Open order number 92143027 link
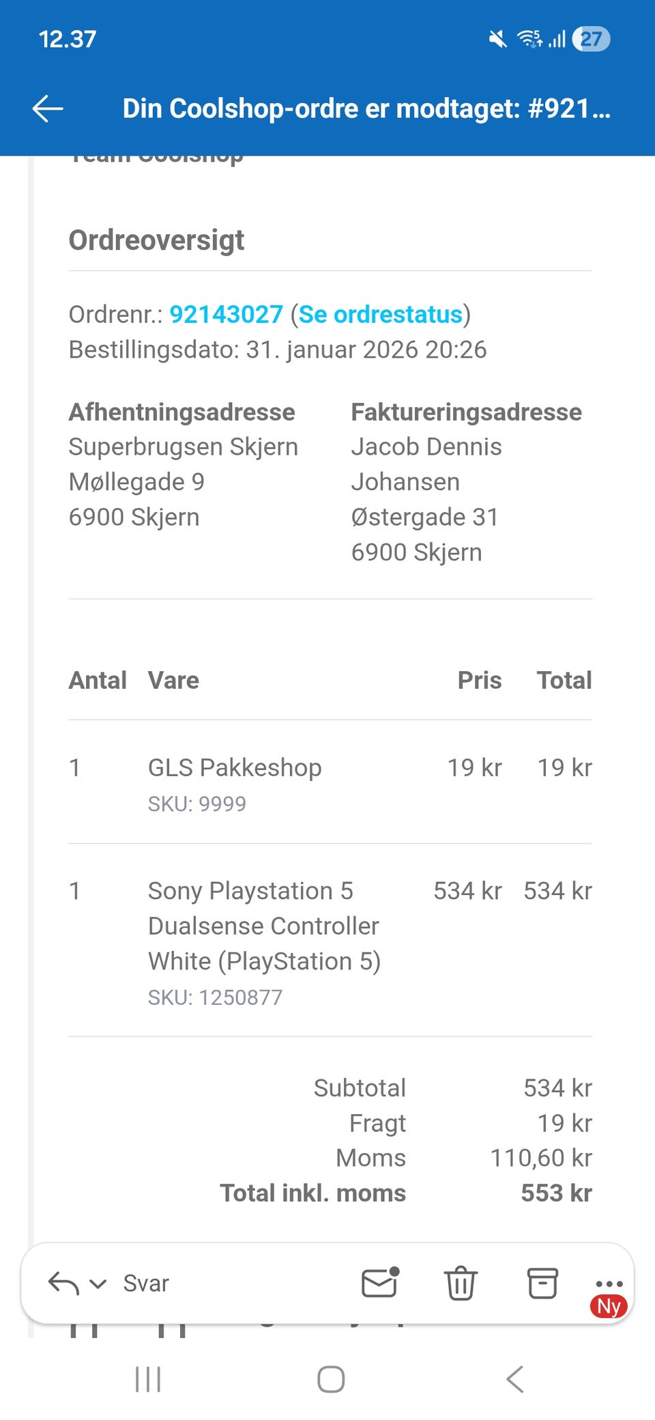The width and height of the screenshot is (655, 1420). tap(226, 314)
